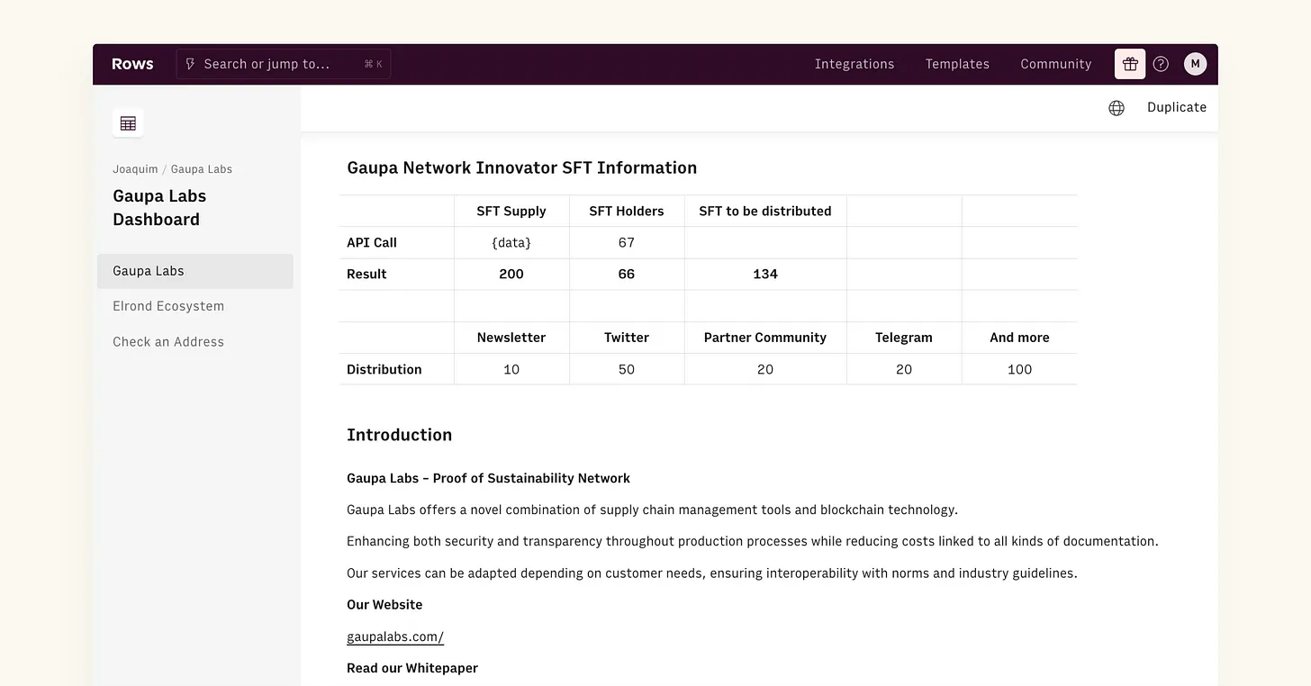
Task: Select the Partner Community value 20 cell
Action: (765, 369)
